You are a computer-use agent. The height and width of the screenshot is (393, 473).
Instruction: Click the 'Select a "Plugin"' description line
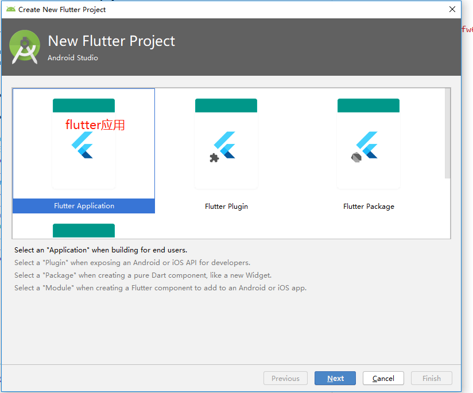click(132, 263)
